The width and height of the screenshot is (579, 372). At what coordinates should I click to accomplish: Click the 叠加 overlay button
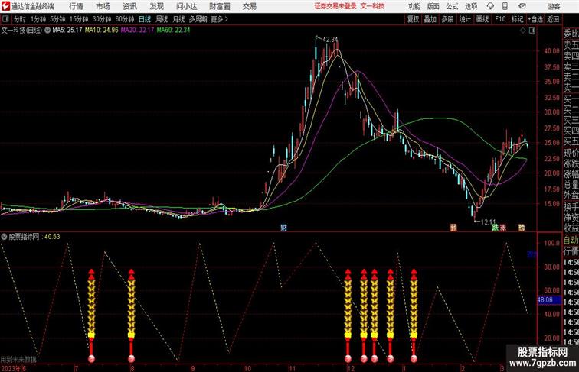(x=430, y=19)
